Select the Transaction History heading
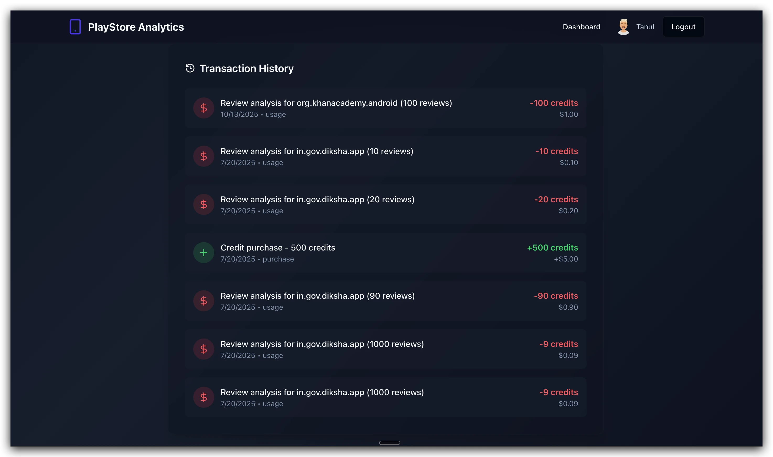Screen dimensions: 773x457 (x=246, y=68)
